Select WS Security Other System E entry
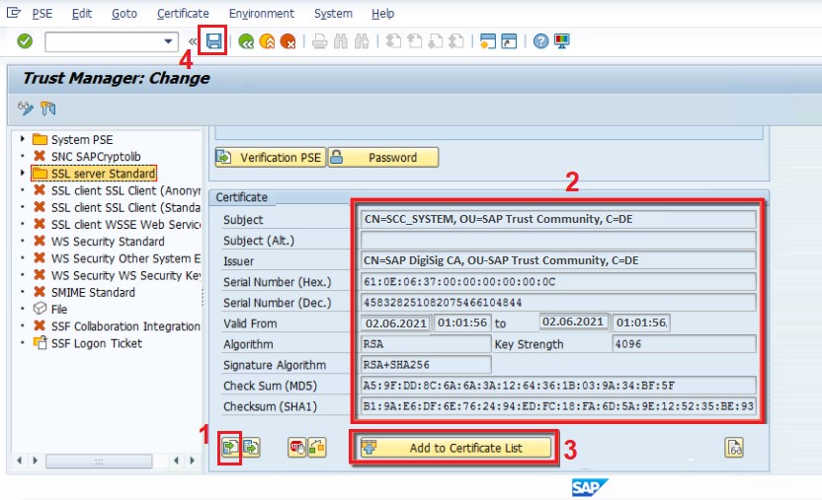Screen dimensions: 822x500 point(125,258)
